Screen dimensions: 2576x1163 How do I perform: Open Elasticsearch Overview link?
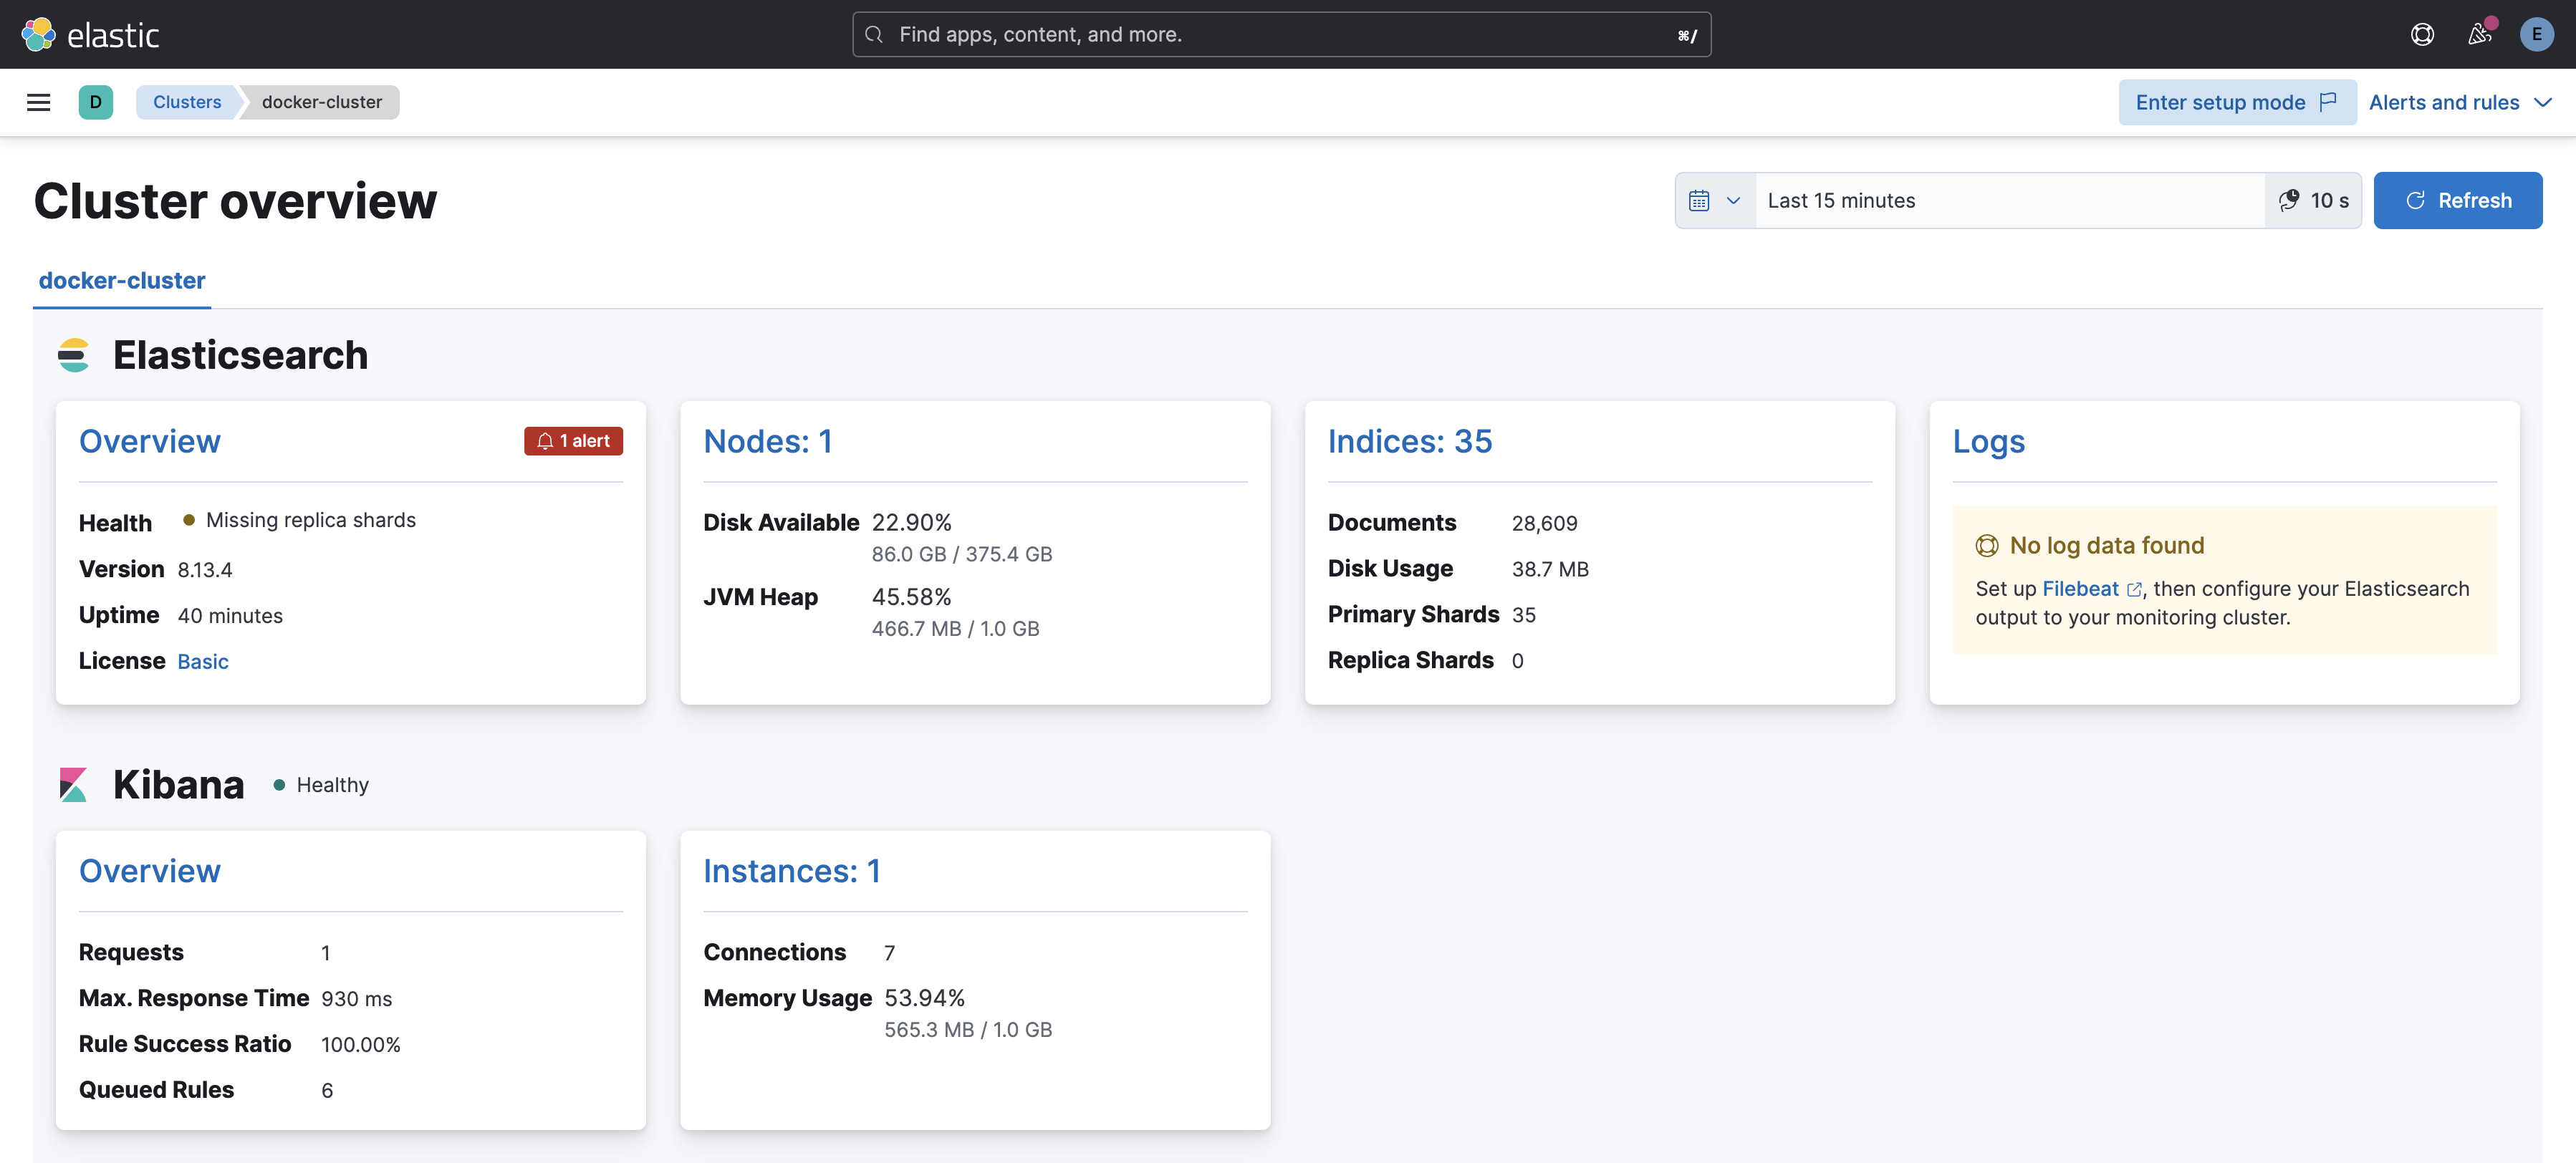point(150,441)
